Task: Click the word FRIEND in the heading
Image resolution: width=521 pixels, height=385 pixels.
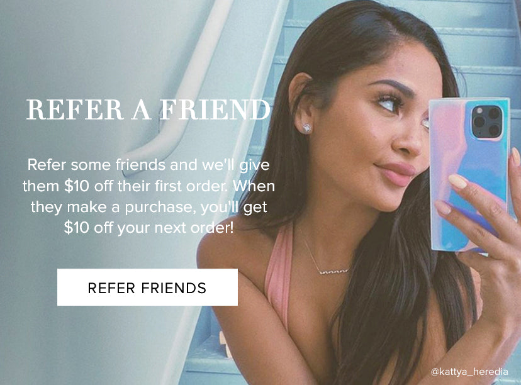Action: 215,109
